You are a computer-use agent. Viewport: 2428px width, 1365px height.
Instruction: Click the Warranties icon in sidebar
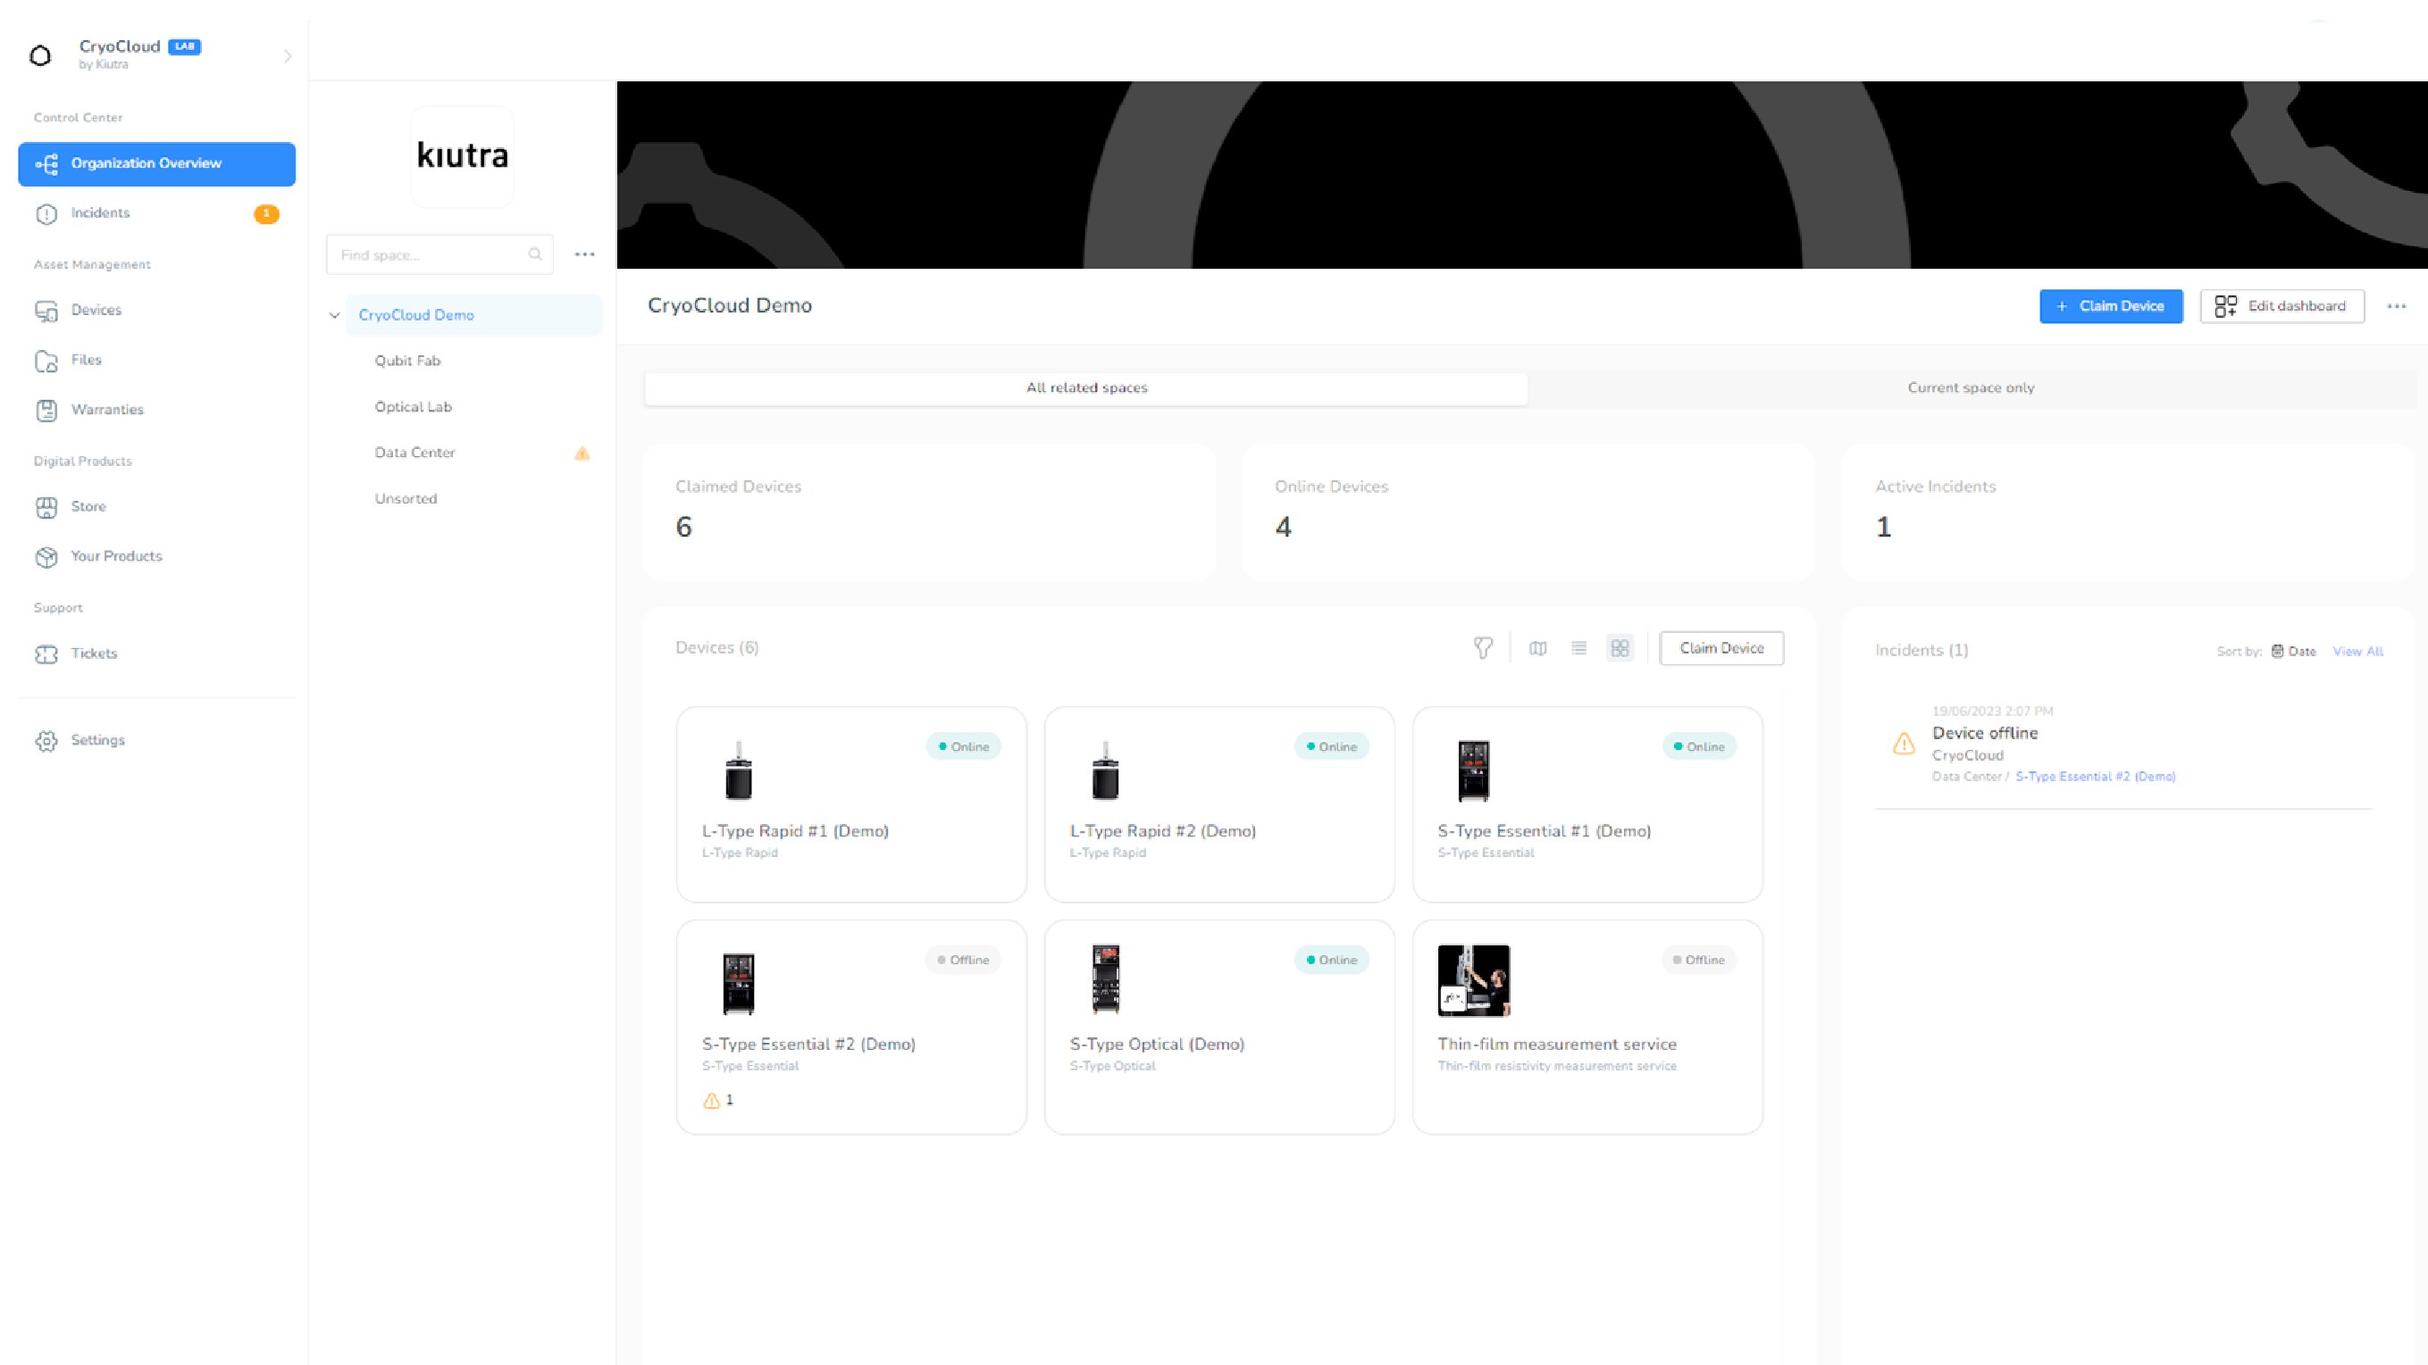(45, 408)
